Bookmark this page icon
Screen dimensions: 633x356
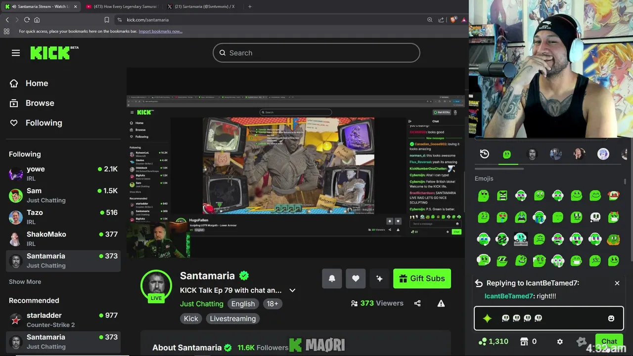[x=106, y=20]
